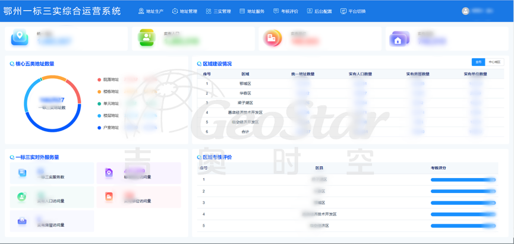The height and width of the screenshot is (244, 514).
Task: Click the purple address visits tile icon
Action: (109, 173)
